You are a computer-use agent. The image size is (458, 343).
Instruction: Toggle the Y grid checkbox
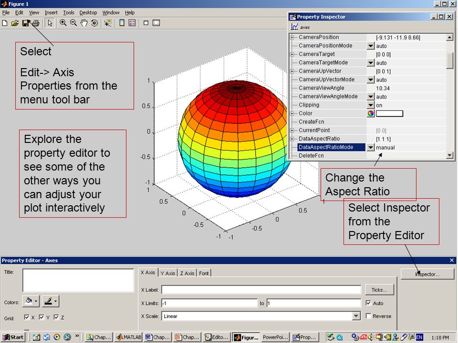(42, 317)
